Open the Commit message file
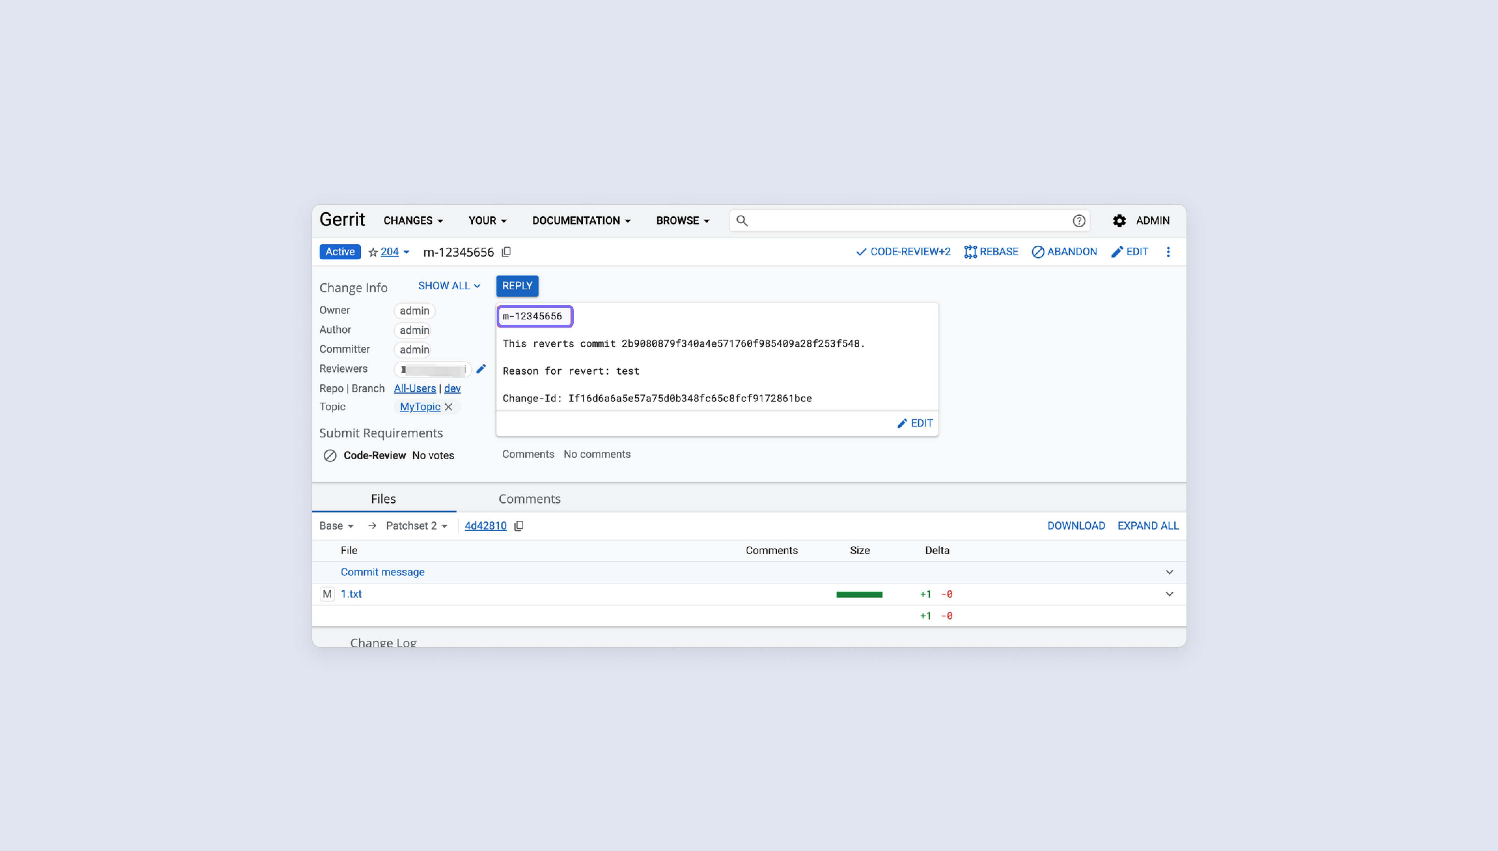The height and width of the screenshot is (851, 1498). tap(383, 572)
